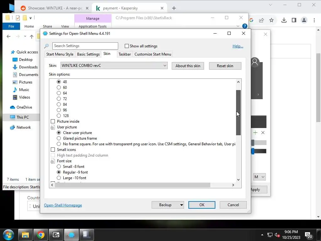The width and height of the screenshot is (321, 241).
Task: Select Large -10 font option
Action: pos(59,178)
